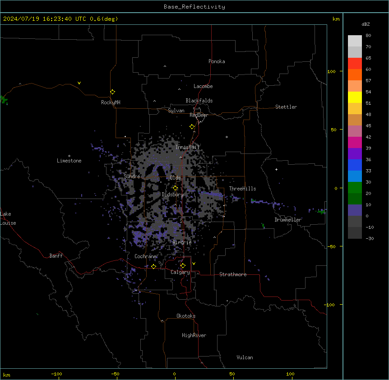Click the yellow diamond marker above Calgary label
The image size is (389, 380).
coord(183,266)
